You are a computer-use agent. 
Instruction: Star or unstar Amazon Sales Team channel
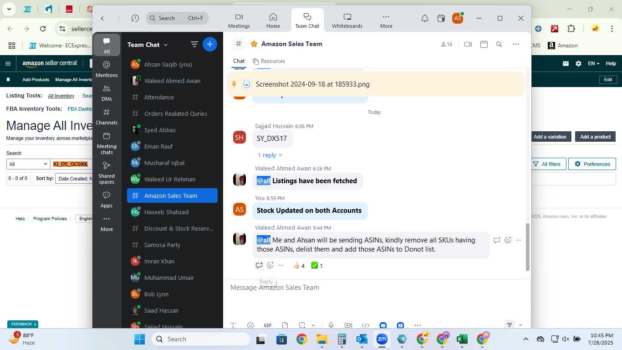tap(254, 44)
